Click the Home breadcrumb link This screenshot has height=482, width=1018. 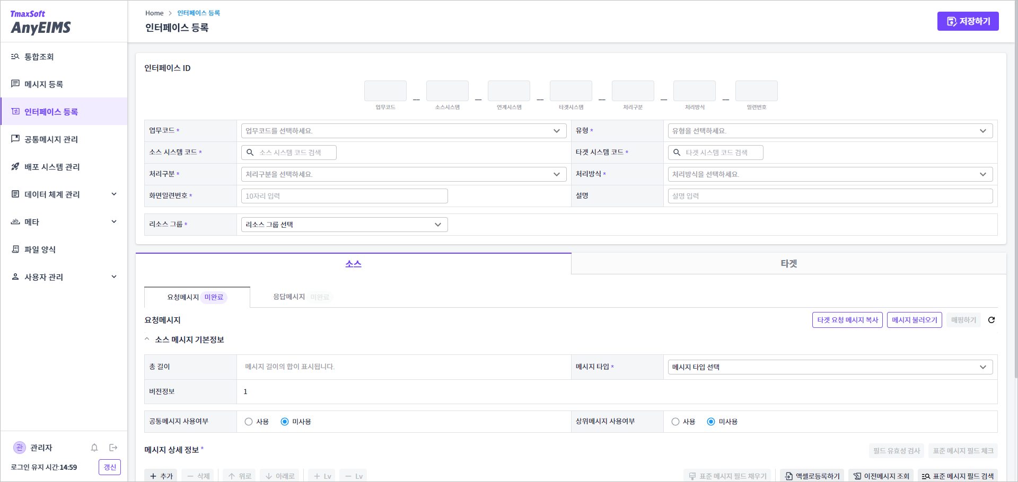154,13
